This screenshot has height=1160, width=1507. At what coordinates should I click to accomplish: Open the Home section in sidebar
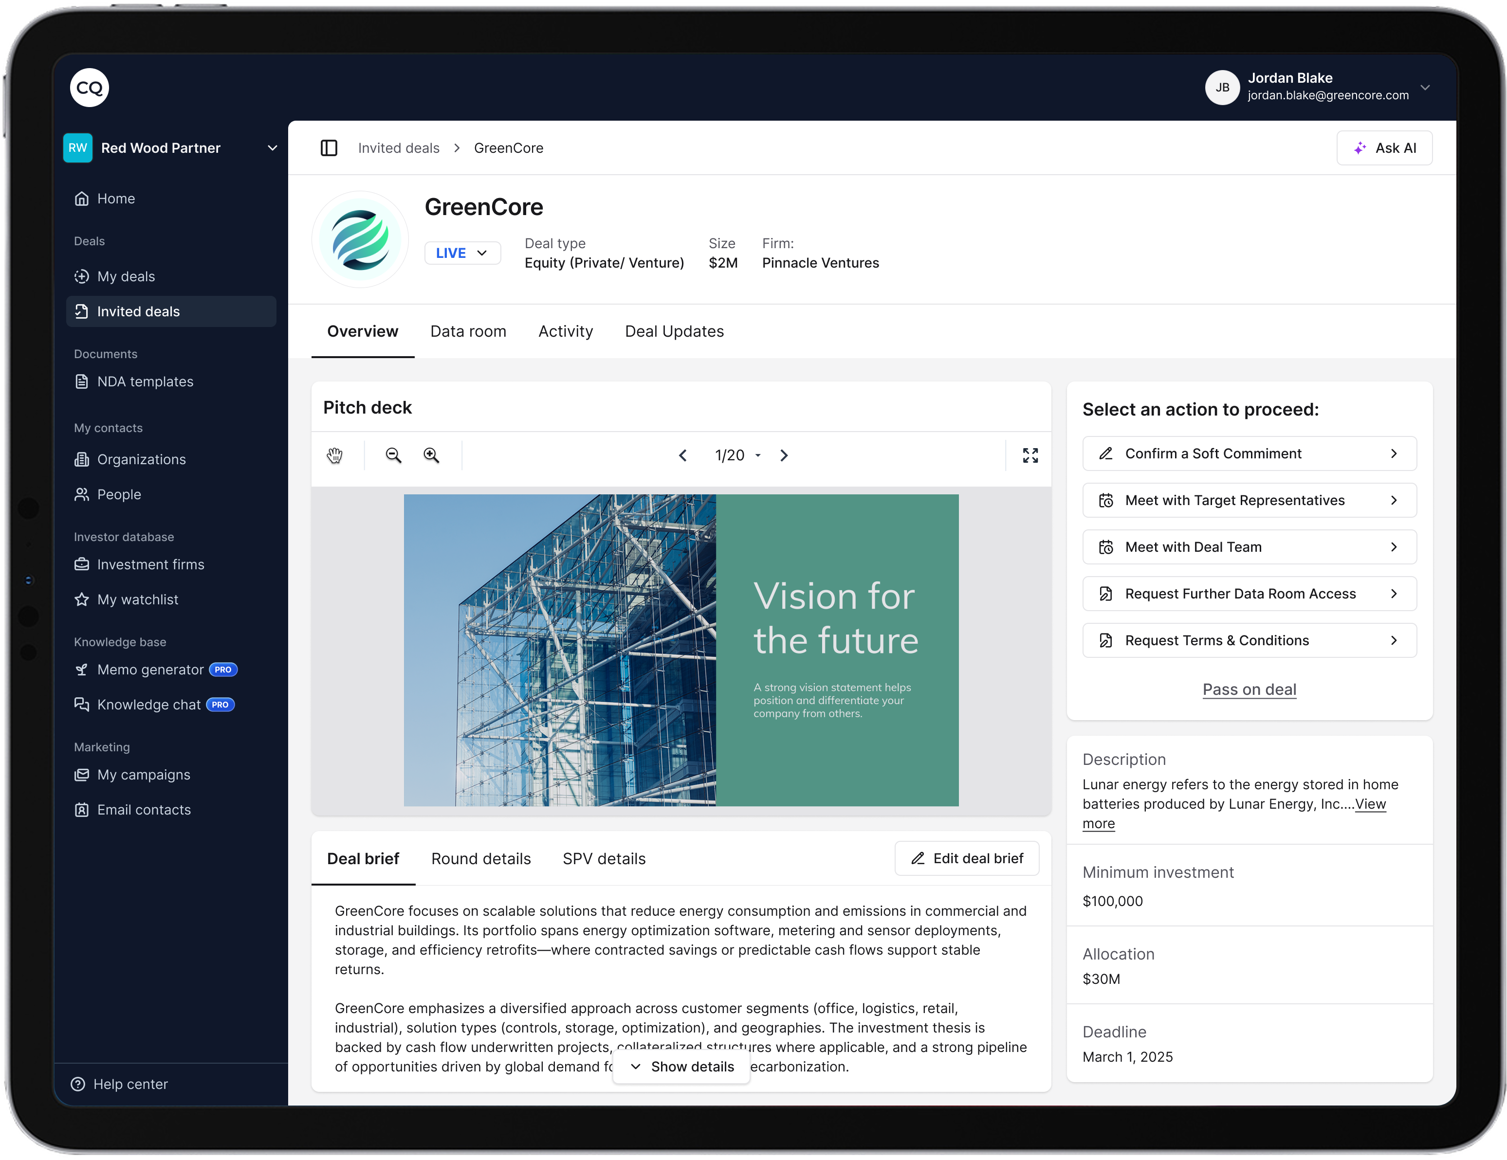(117, 199)
